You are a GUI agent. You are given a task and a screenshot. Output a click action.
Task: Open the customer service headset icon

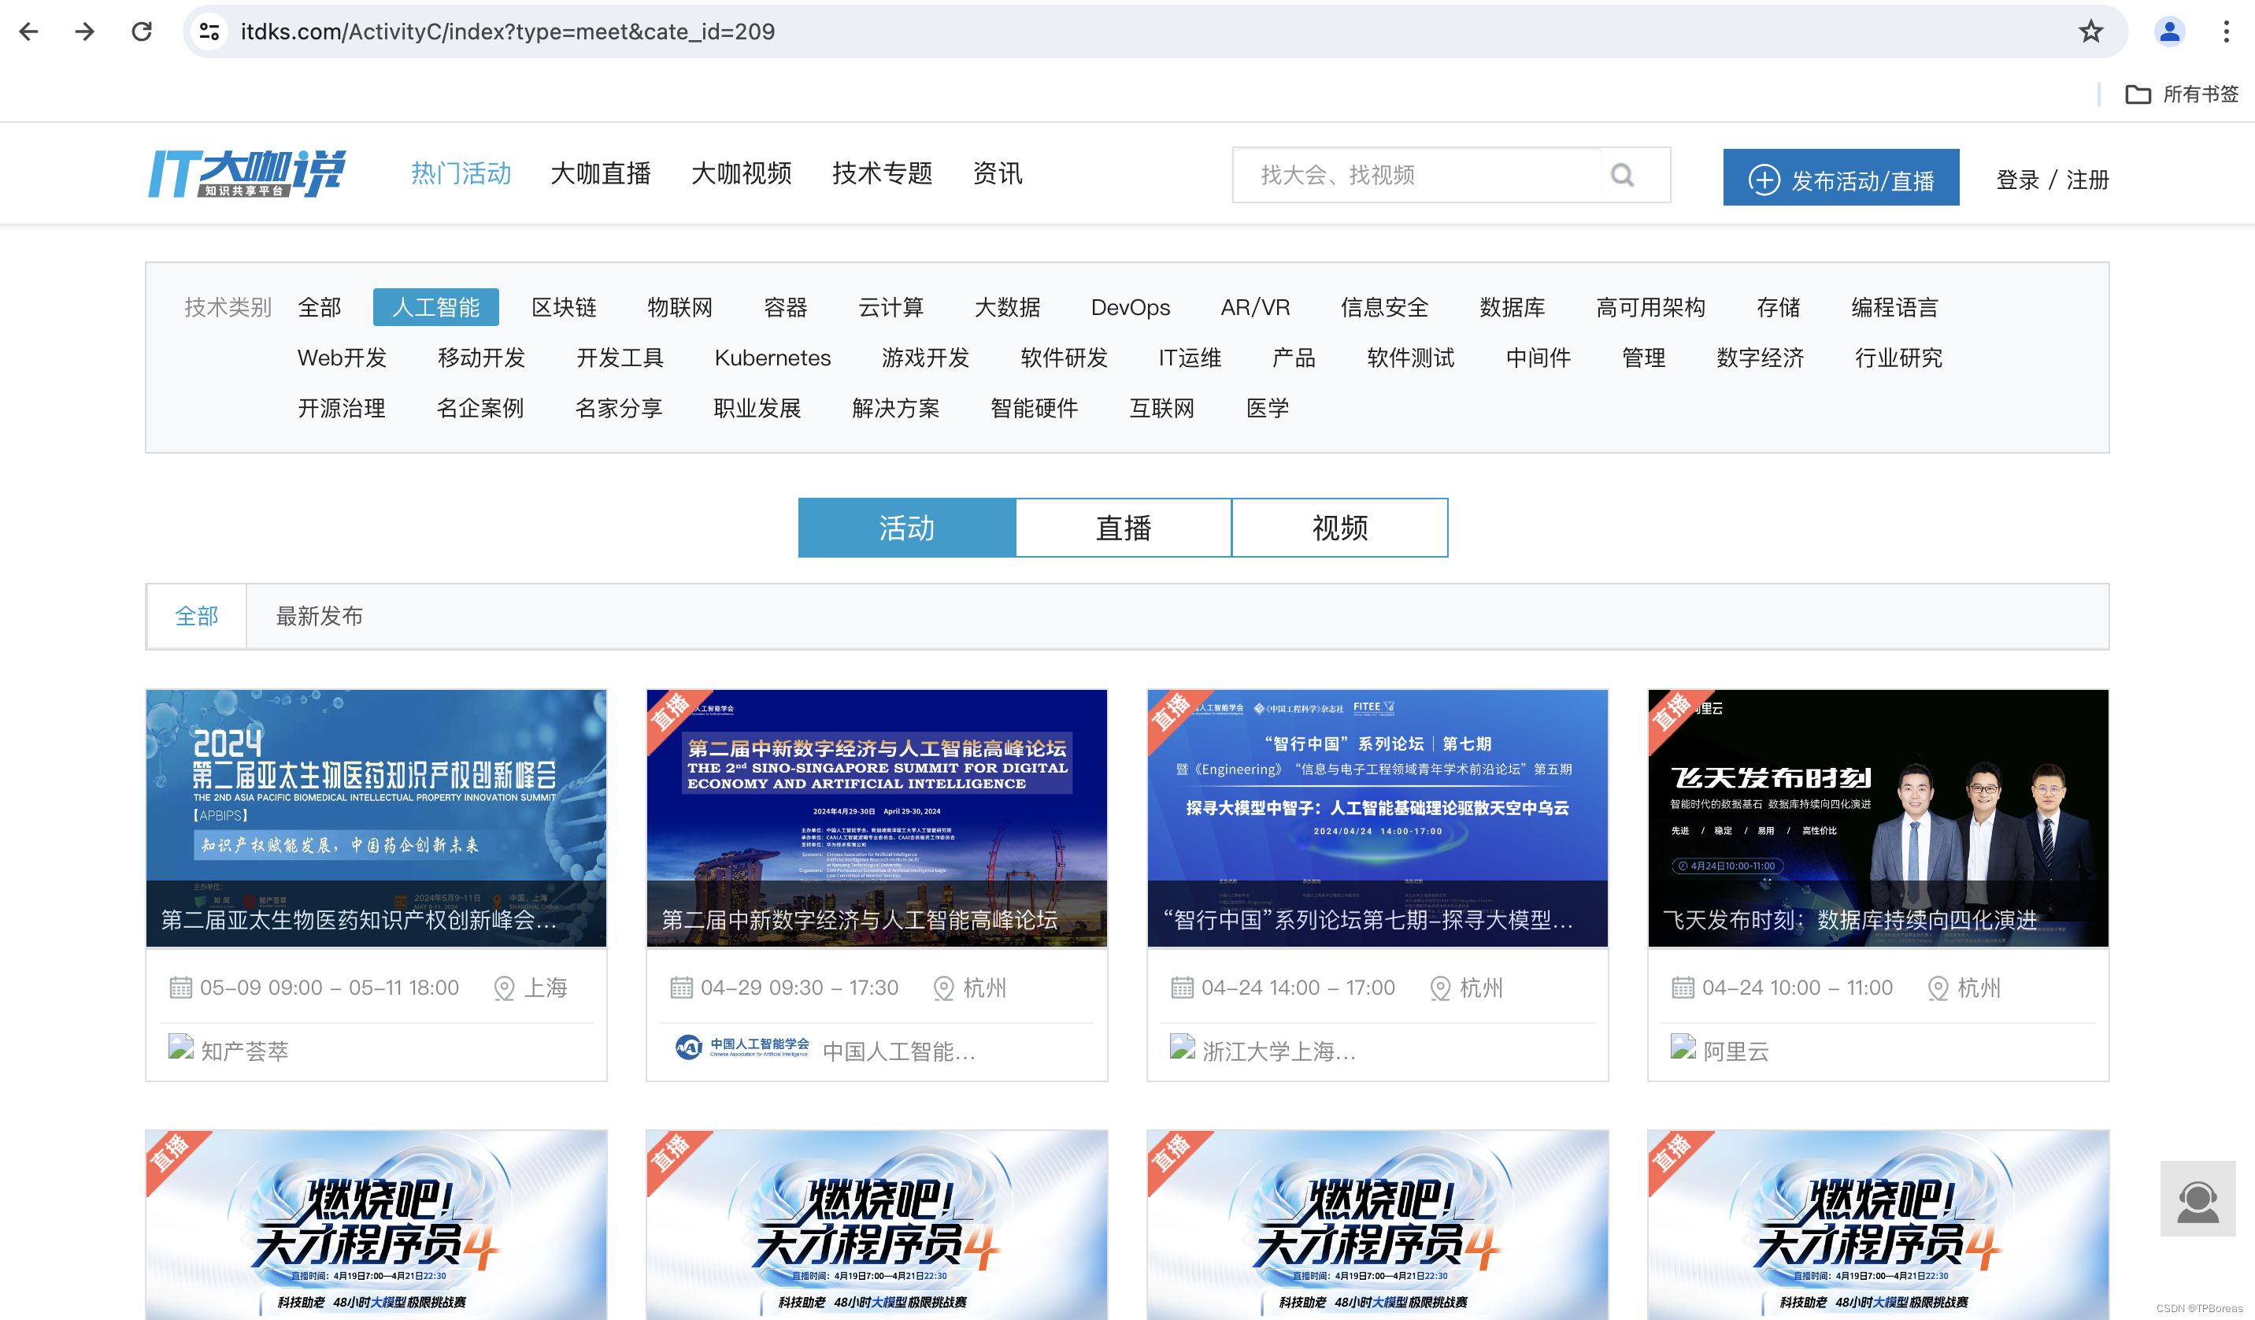pyautogui.click(x=2197, y=1200)
